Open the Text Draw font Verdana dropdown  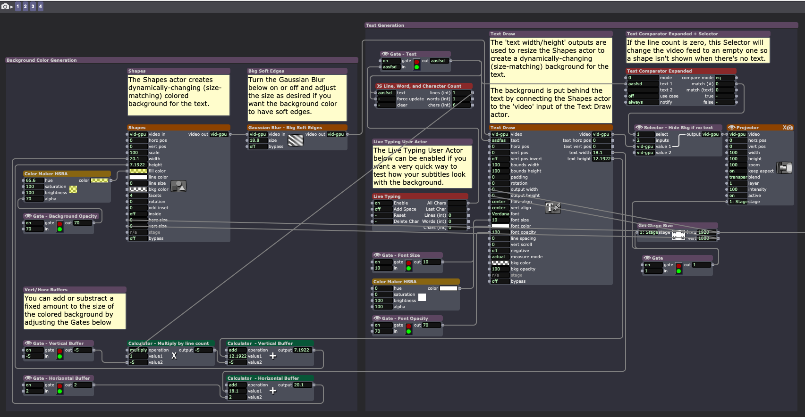(x=500, y=214)
